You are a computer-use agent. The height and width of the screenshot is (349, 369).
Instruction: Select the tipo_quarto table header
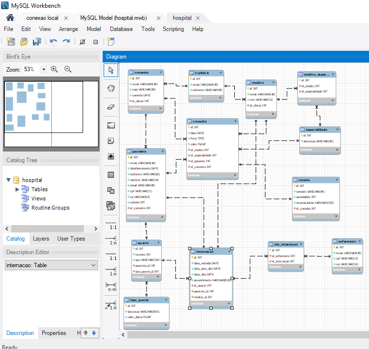146,300
